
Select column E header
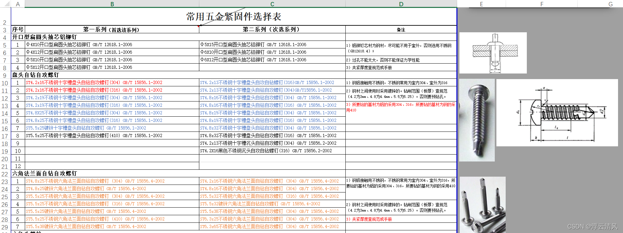pos(481,4)
